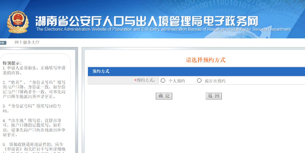
Task: Click tip 2 about 姓名 and 身份证号码
Action: (x=34, y=89)
